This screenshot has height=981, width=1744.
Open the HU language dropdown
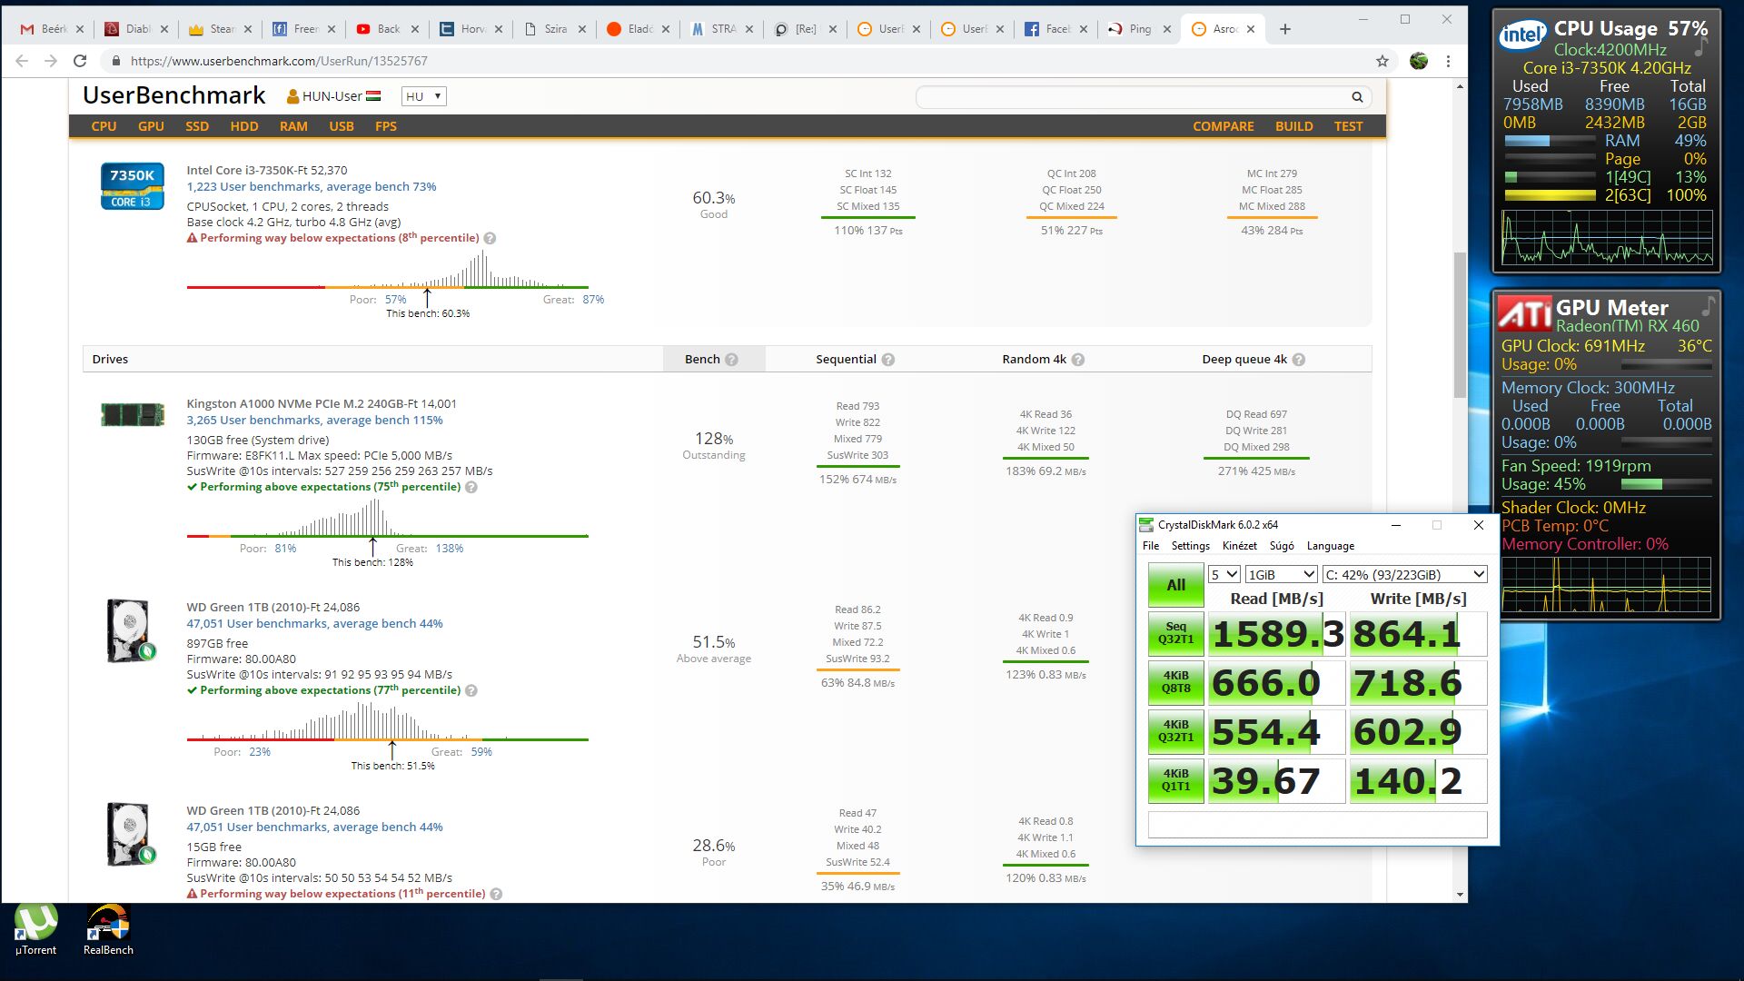click(x=423, y=96)
